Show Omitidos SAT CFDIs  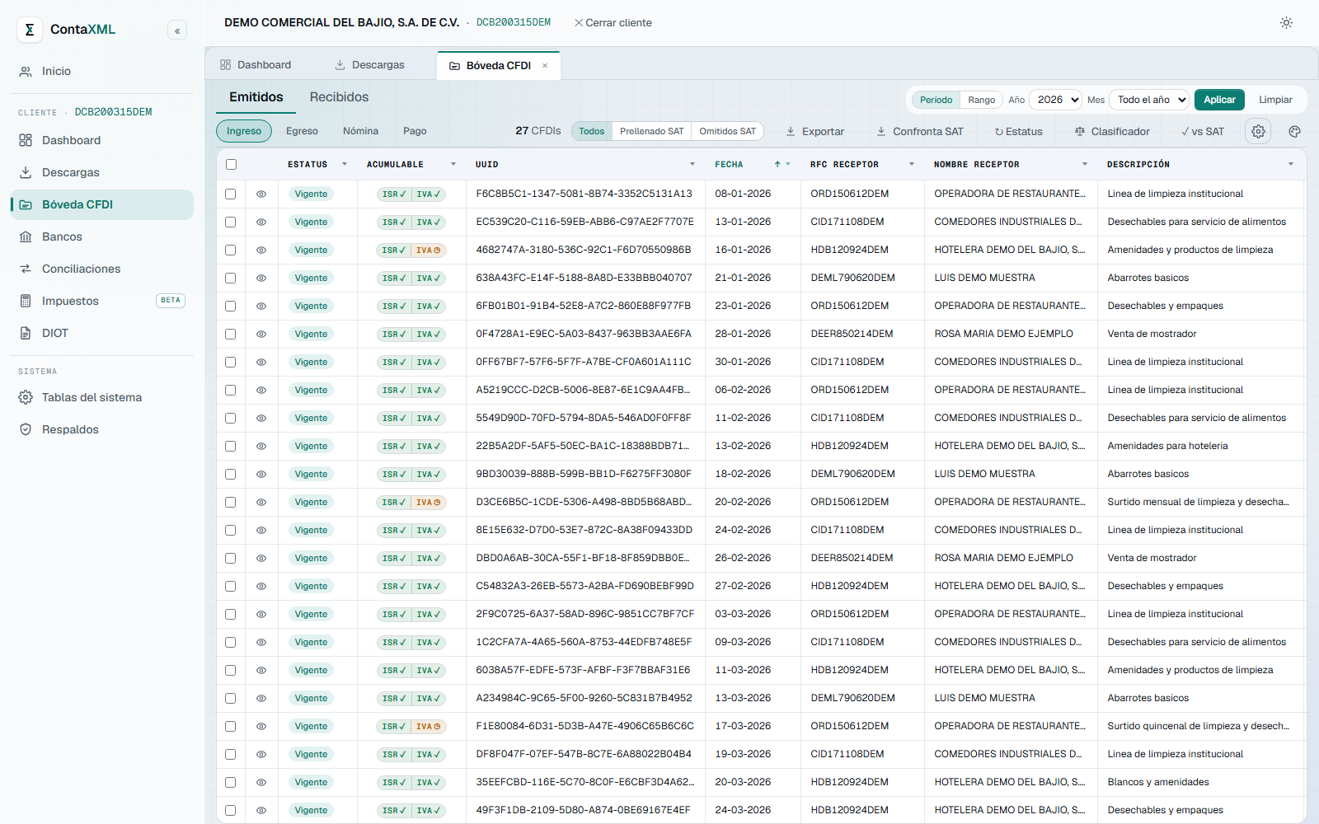[x=727, y=132]
